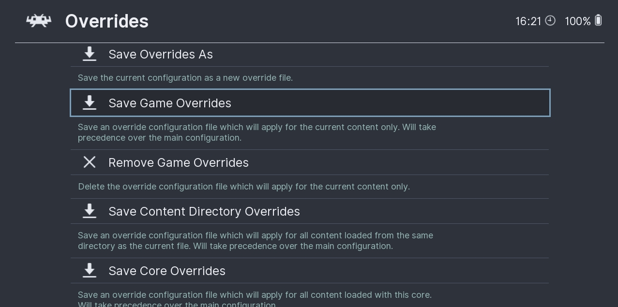Click the Save Core Overrides download icon

point(90,271)
